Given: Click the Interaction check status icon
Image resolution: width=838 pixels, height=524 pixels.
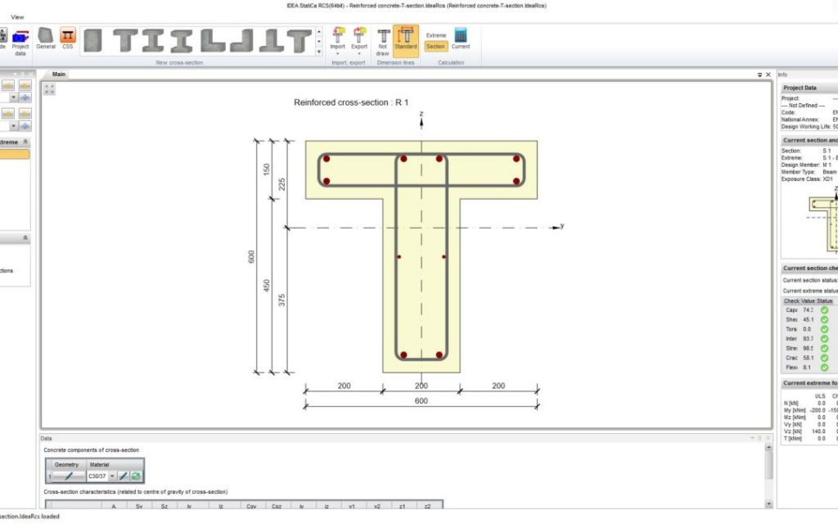Looking at the screenshot, I should coord(825,339).
